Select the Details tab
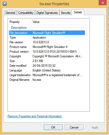109x135 pixels. point(78,12)
